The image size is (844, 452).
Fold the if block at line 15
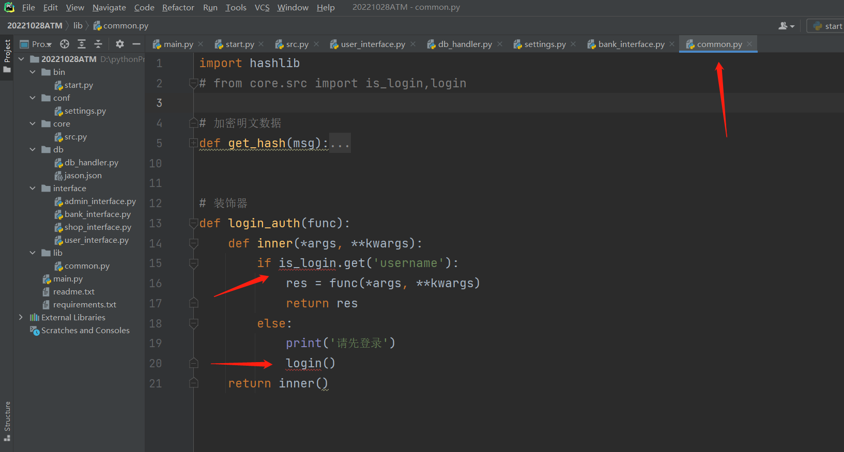(194, 263)
